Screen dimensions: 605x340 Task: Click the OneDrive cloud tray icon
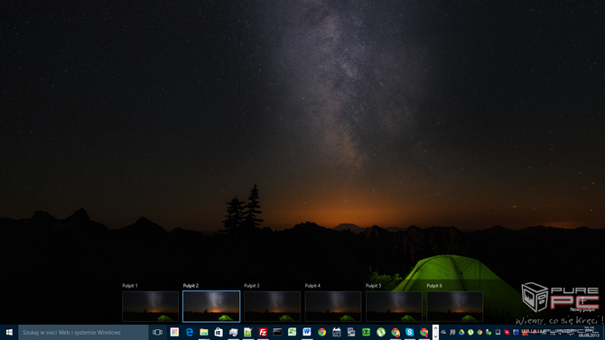[443, 332]
